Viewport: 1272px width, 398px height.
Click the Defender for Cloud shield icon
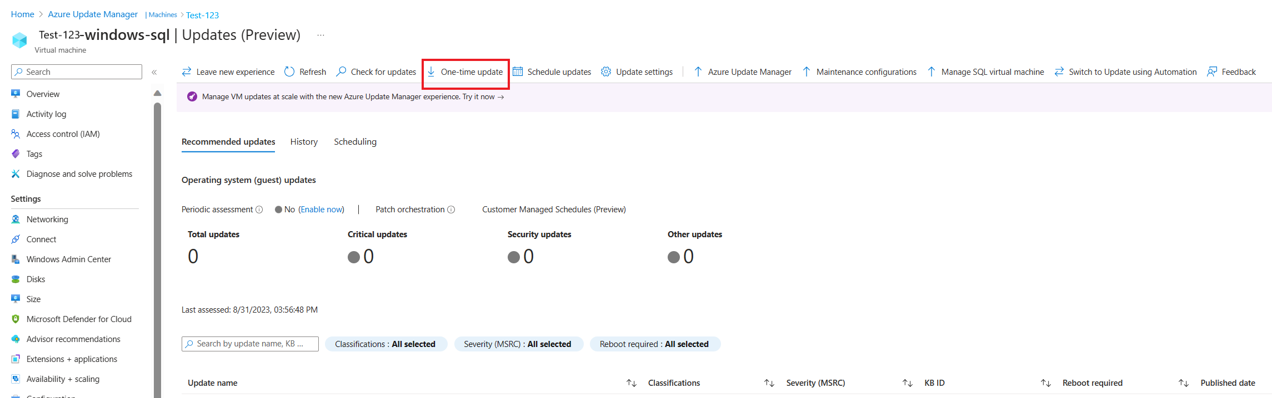pyautogui.click(x=16, y=319)
